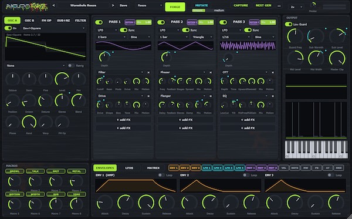Viewport: 352px width, 219px height.
Task: Switch to the FILTER tab
Action: (80, 21)
